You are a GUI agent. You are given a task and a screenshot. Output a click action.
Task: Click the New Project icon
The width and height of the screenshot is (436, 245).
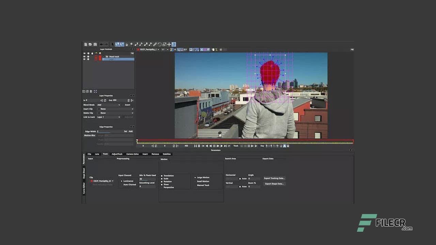(85, 44)
